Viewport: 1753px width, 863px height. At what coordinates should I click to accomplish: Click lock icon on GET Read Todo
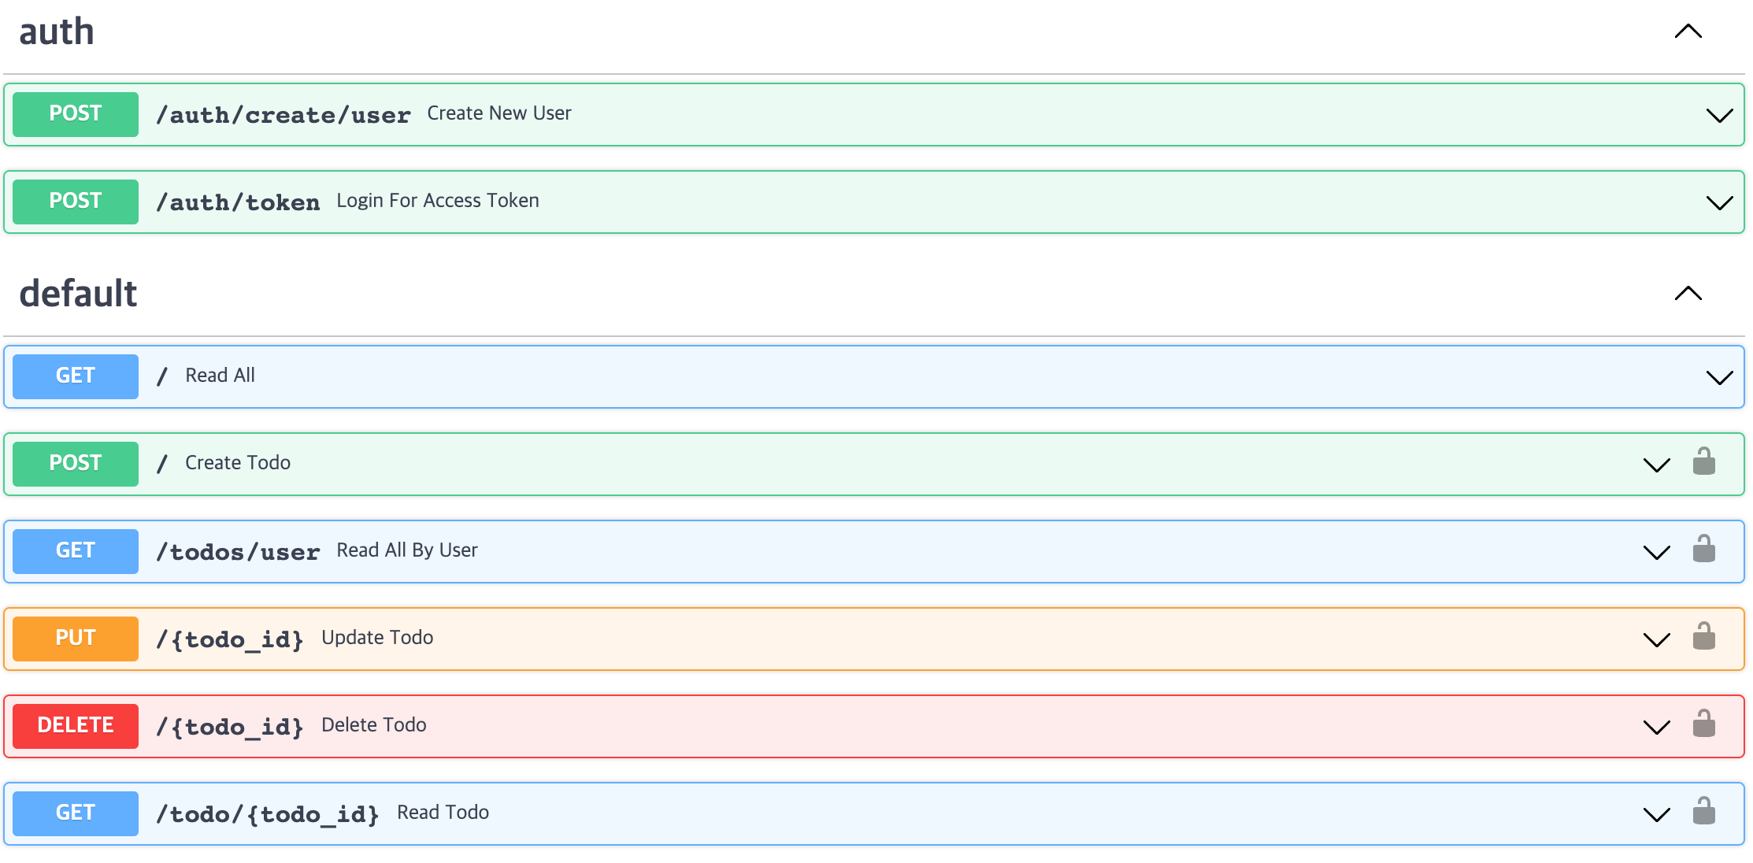1703,812
